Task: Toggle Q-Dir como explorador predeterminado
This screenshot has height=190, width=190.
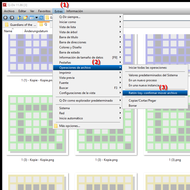Action: pyautogui.click(x=86, y=101)
